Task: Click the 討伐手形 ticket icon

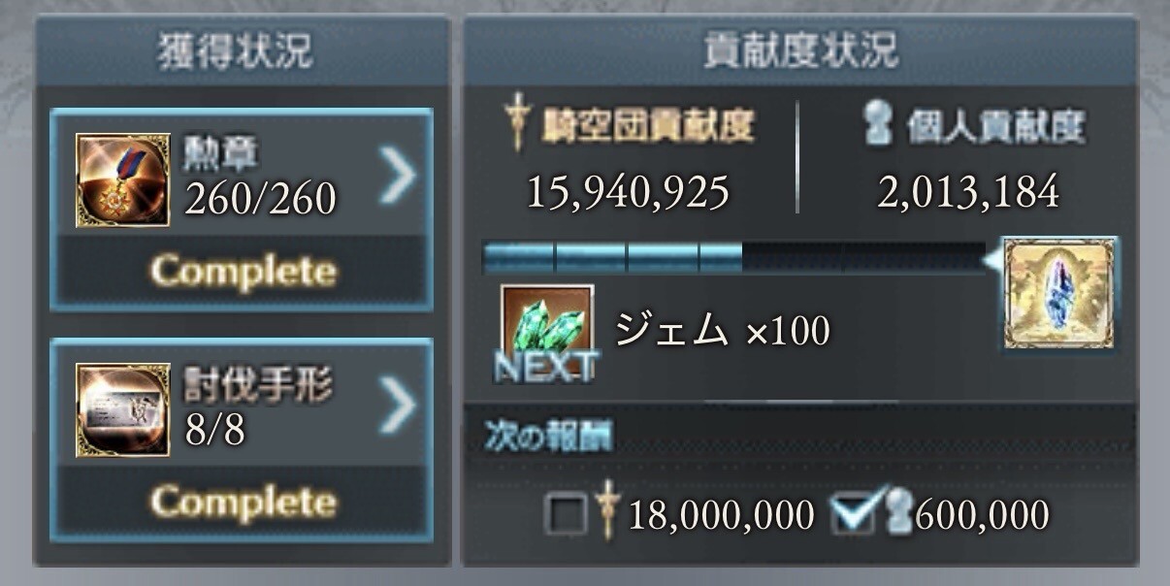Action: click(123, 410)
